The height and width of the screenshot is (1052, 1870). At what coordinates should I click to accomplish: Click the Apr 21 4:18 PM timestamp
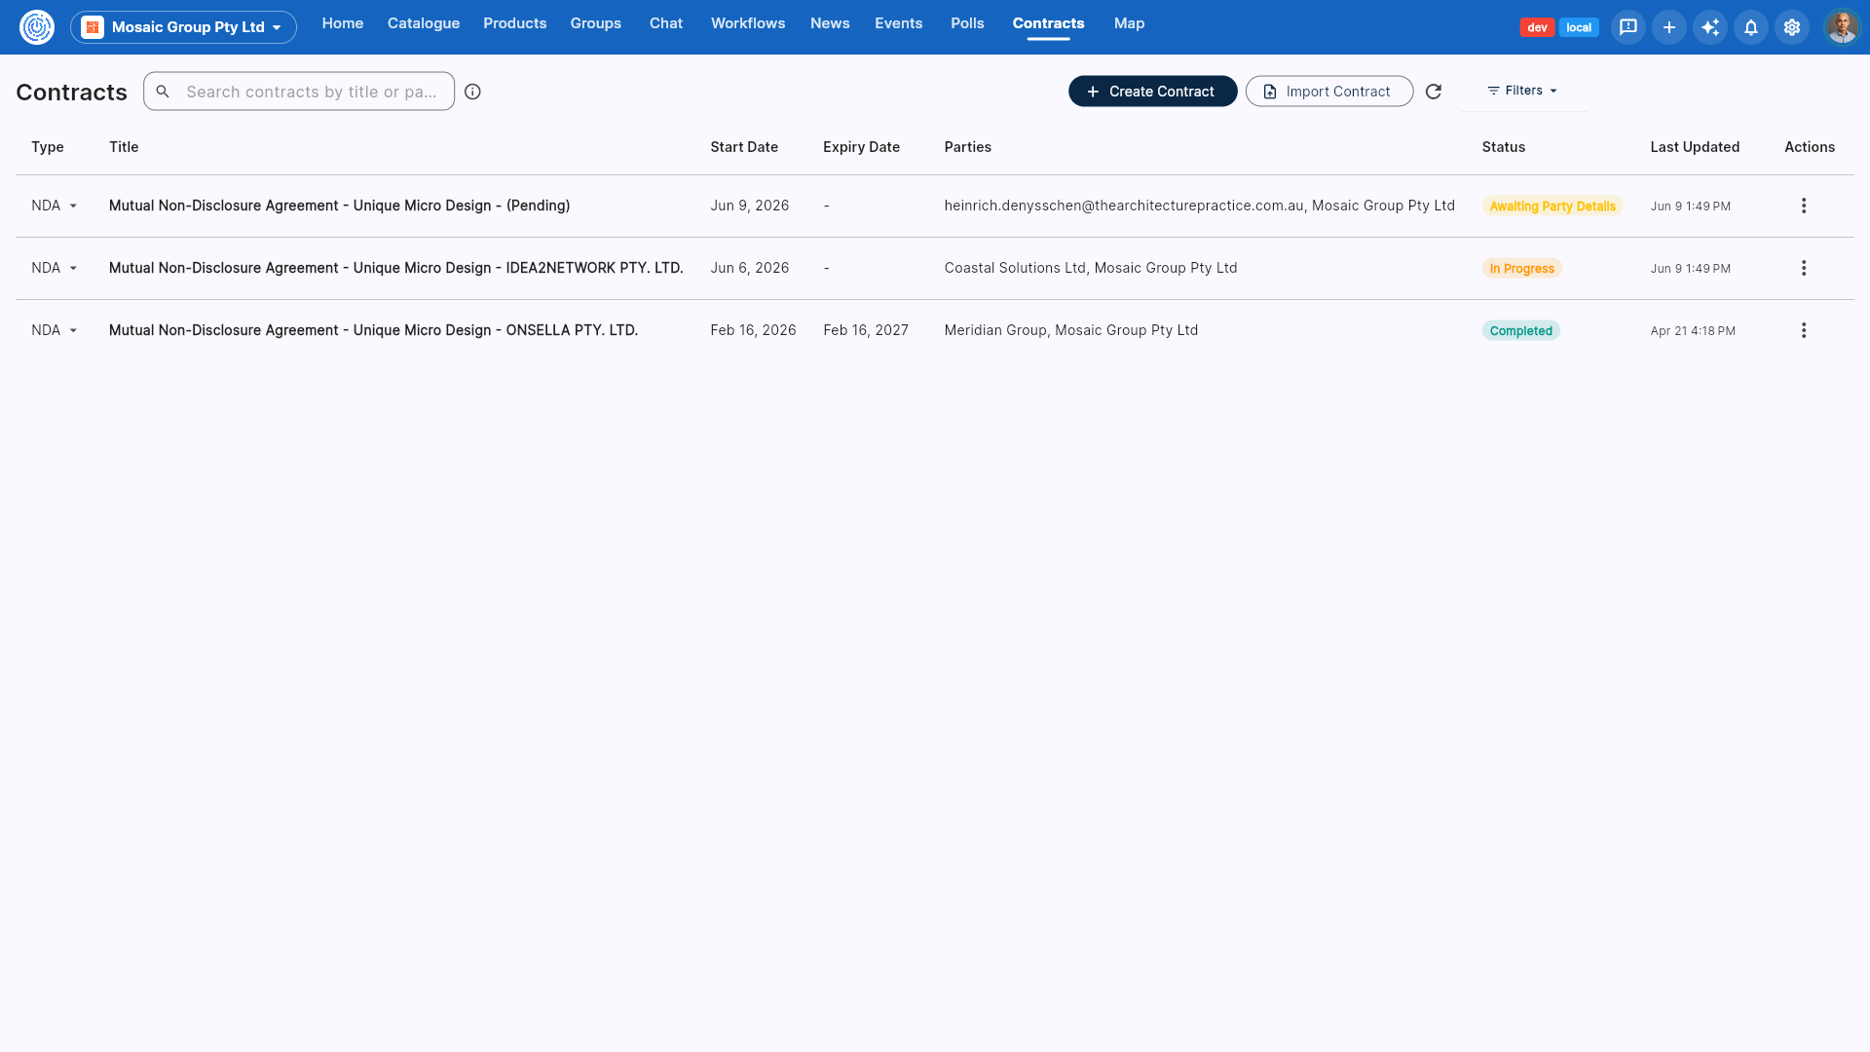tap(1693, 331)
